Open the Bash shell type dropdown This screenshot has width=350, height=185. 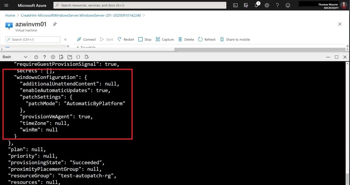coord(15,57)
